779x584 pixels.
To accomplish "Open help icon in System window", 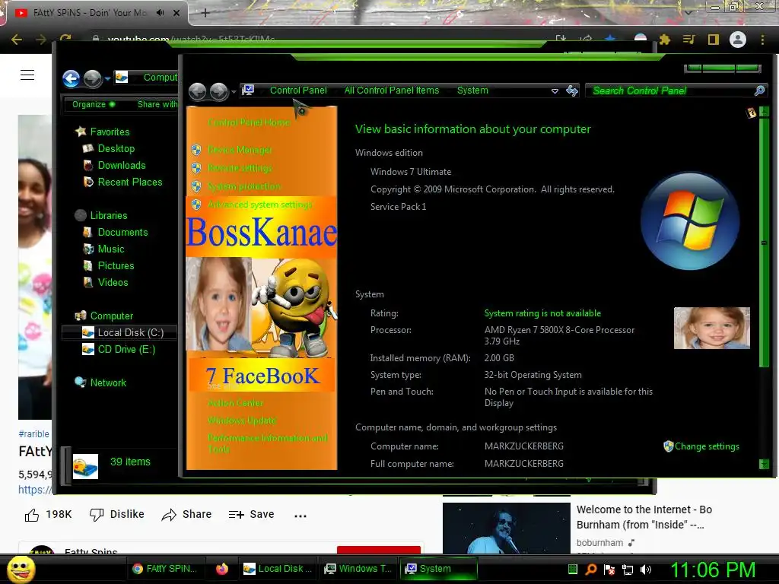I will coord(751,113).
